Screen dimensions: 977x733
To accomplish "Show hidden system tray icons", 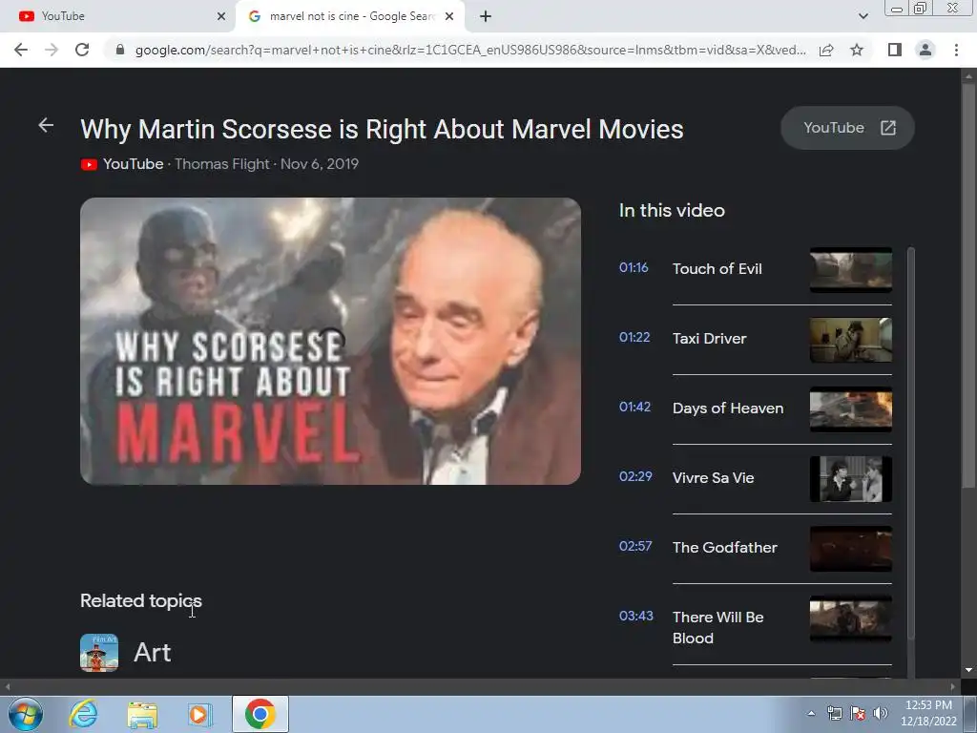I will point(811,714).
